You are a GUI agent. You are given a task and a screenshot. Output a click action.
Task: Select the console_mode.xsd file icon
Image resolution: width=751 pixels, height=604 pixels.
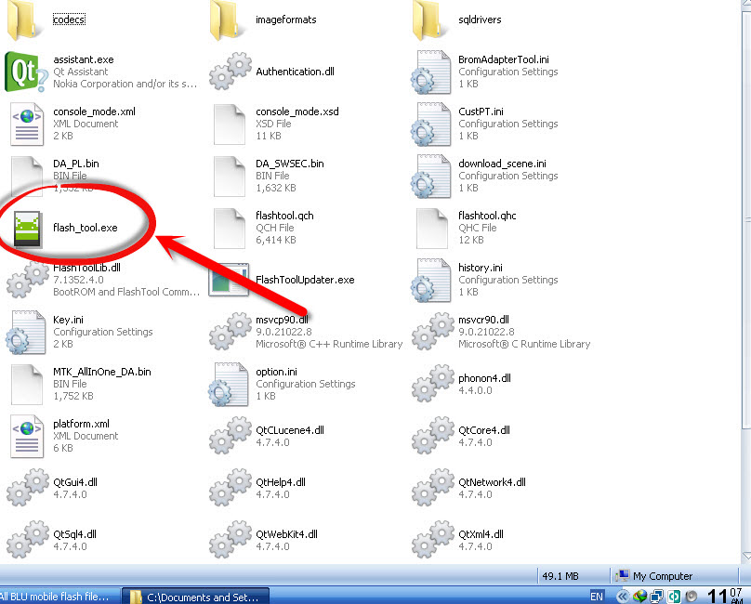point(230,125)
